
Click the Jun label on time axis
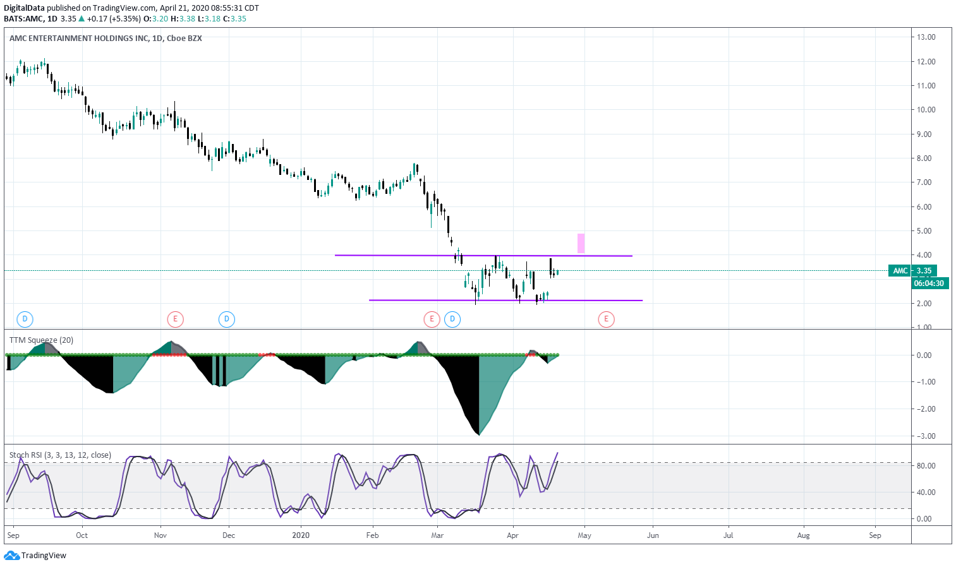653,535
